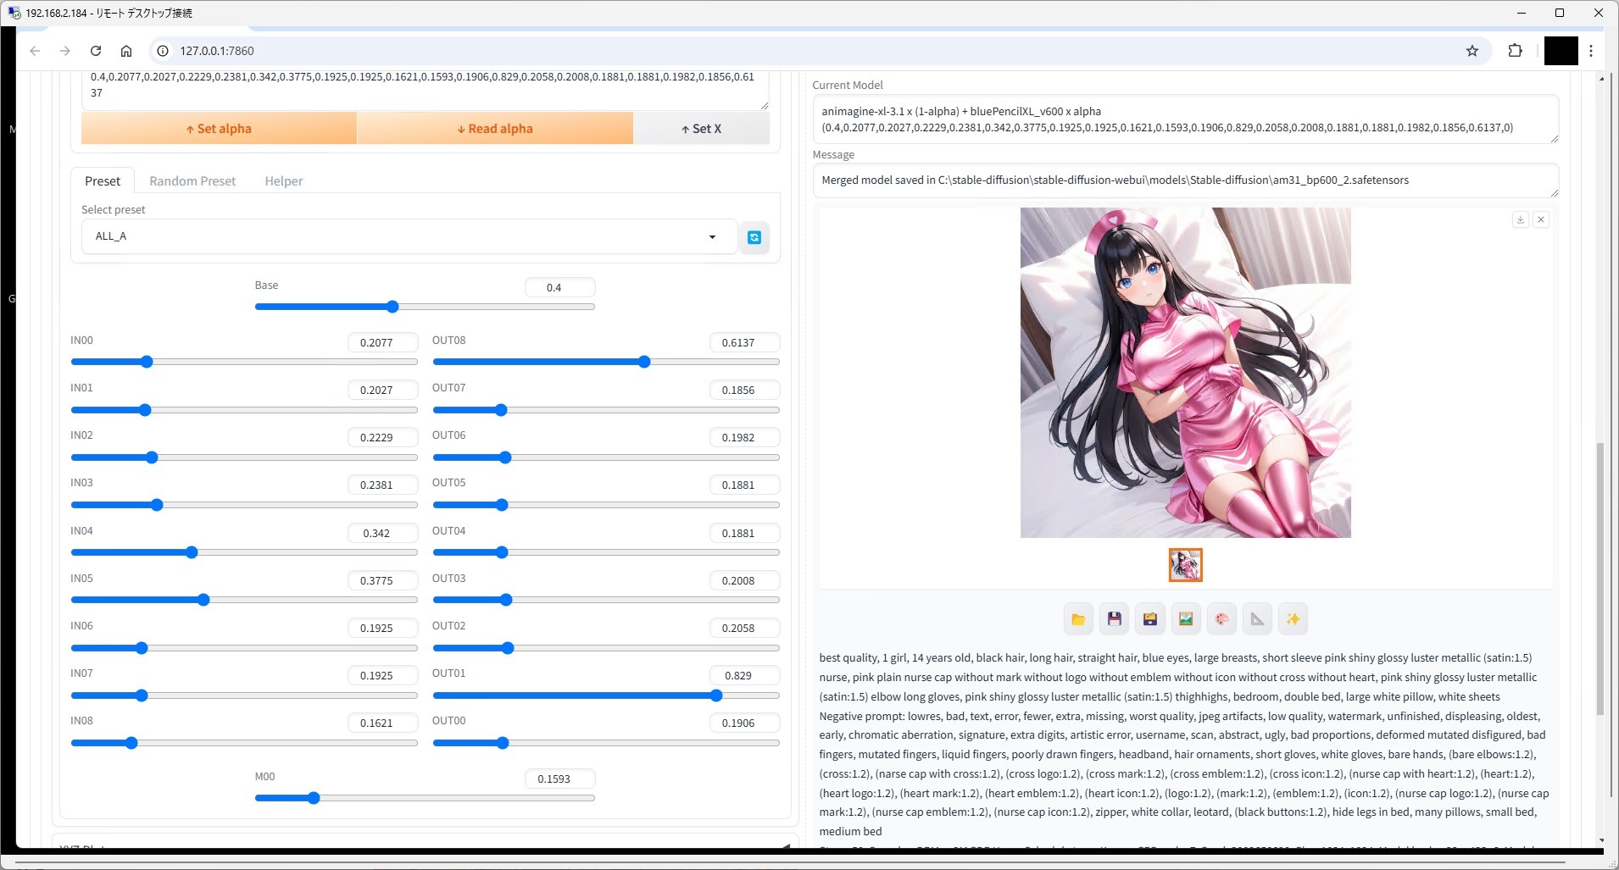Click the save-with-settings cassette icon
The image size is (1619, 870).
pos(1149,618)
